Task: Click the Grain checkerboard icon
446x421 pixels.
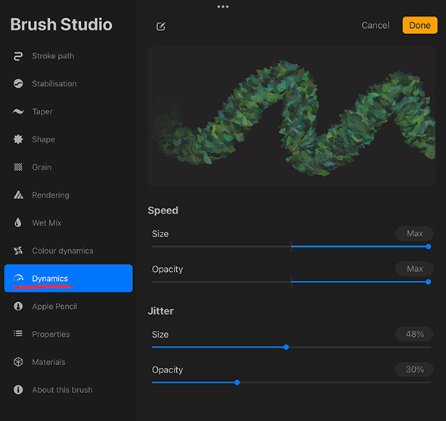Action: click(x=18, y=167)
